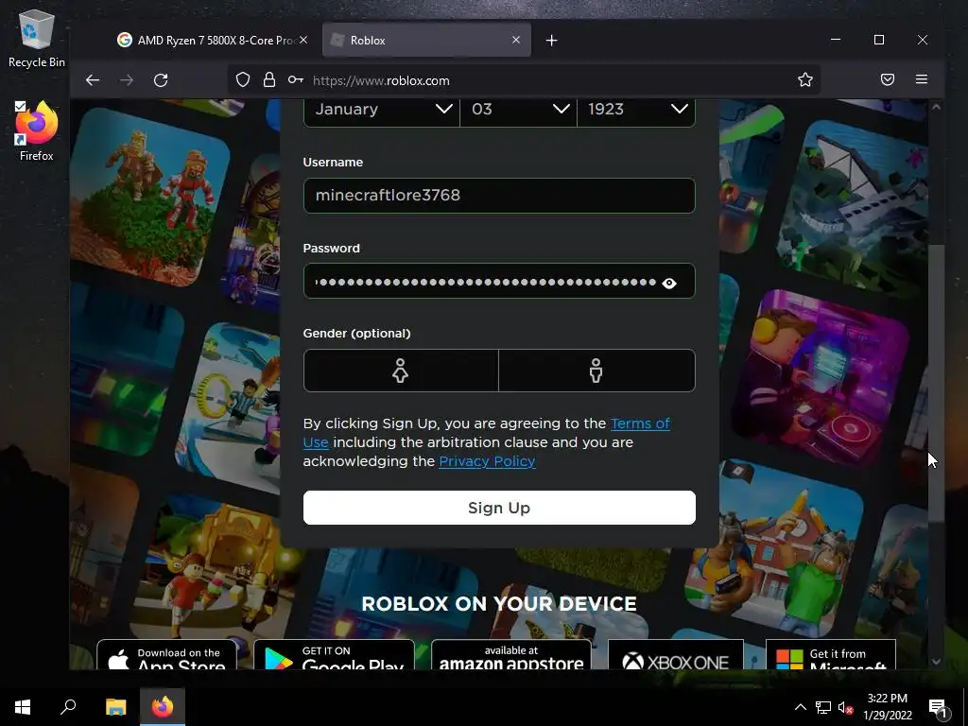968x726 pixels.
Task: Save page to Pocket
Action: pos(887,79)
